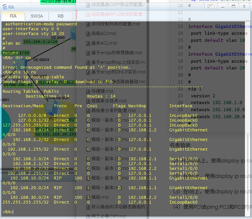Click 'network 192.168.1.0' code line
The height and width of the screenshot is (219, 252).
[x=216, y=103]
